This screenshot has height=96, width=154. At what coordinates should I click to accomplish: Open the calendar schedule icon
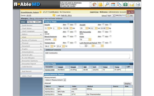pyautogui.click(x=113, y=4)
